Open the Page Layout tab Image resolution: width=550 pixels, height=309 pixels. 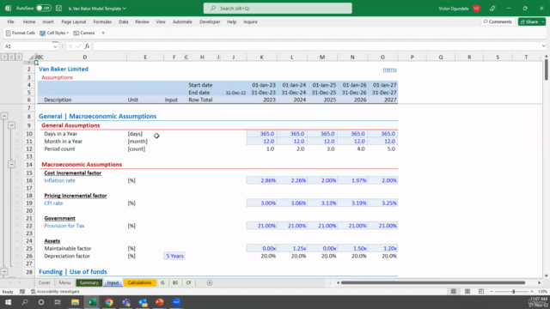point(74,21)
